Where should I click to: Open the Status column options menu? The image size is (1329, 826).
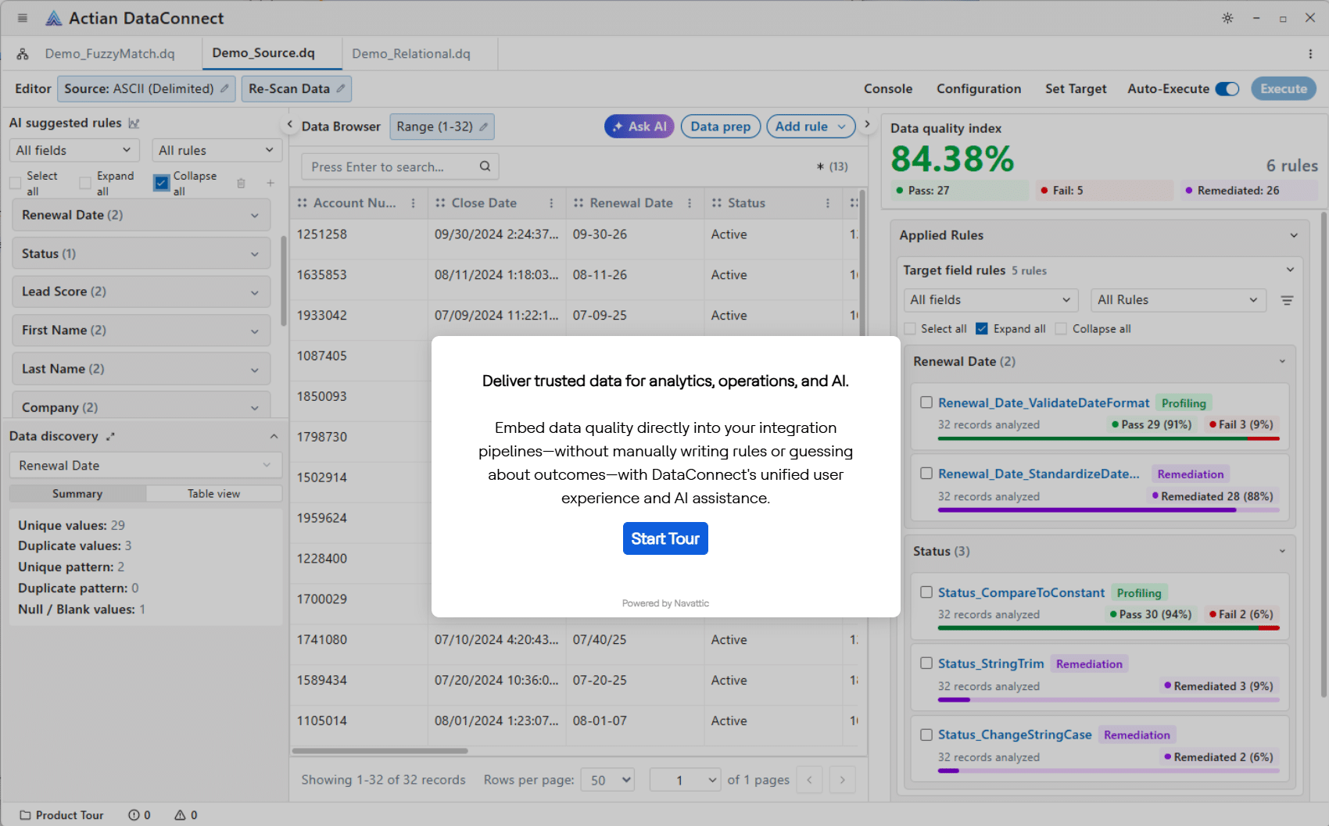828,203
